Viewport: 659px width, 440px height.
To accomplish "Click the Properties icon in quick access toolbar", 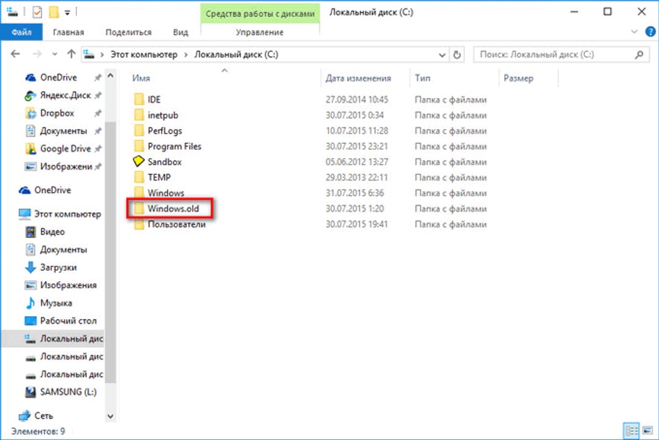I will [37, 12].
